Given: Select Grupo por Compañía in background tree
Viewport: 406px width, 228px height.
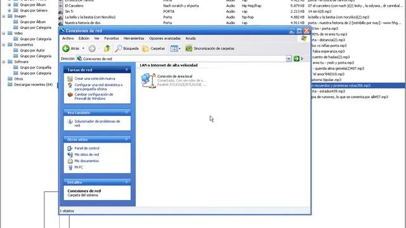Looking at the screenshot, I should 36,68.
